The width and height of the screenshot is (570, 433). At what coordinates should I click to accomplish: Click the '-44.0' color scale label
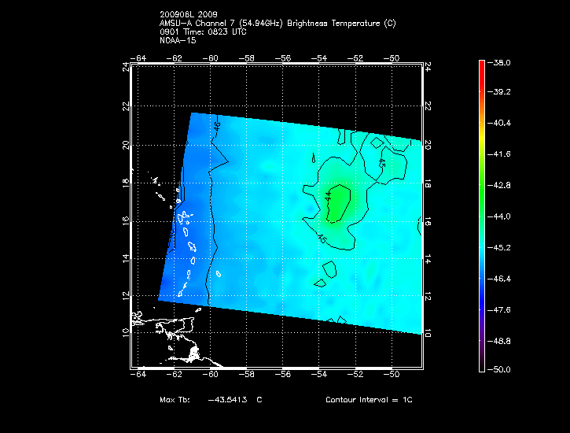(498, 216)
